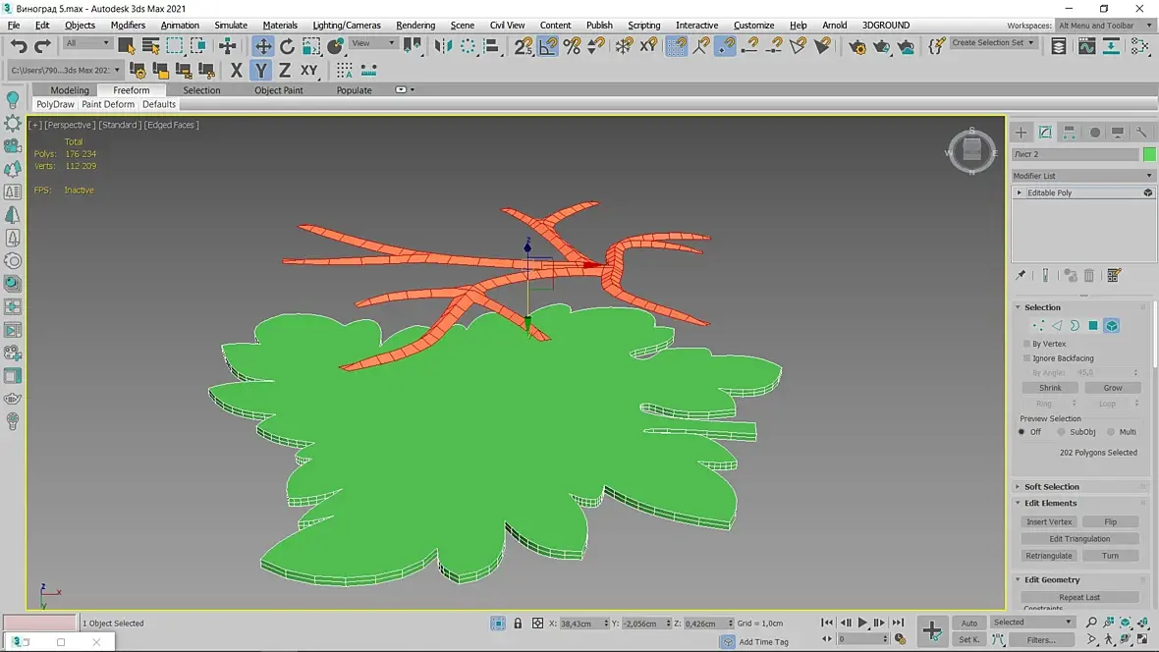Collapse the Soft Selection rollout
This screenshot has width=1159, height=652.
pos(1051,487)
